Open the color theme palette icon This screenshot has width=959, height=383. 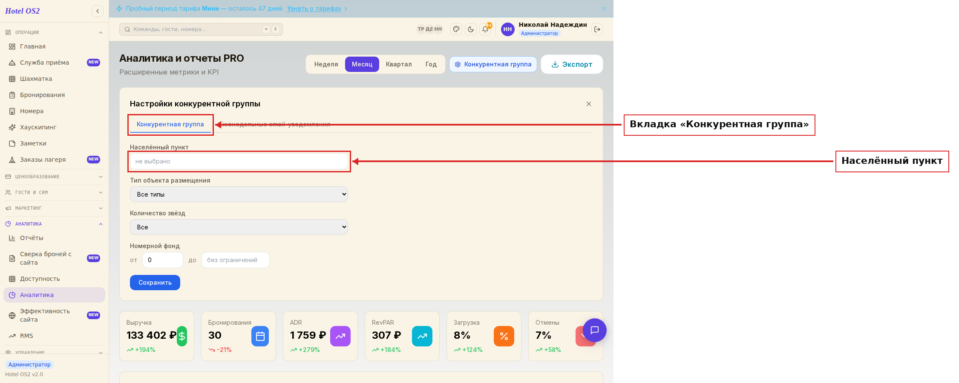click(x=456, y=29)
